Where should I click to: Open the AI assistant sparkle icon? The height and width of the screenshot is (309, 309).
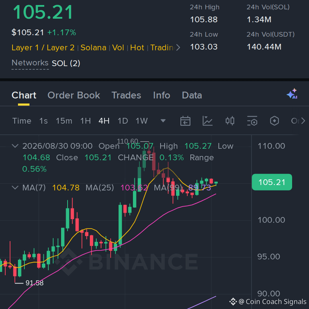pyautogui.click(x=292, y=94)
